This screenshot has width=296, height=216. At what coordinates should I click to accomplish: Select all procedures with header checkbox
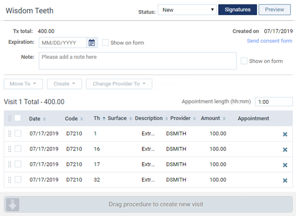(18, 118)
